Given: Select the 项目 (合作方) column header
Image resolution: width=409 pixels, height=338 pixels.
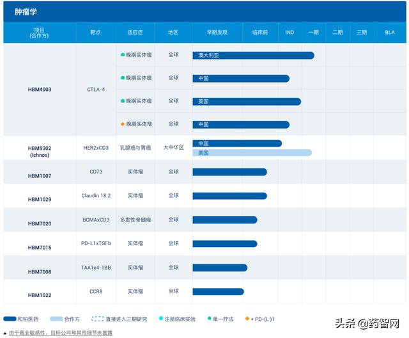Looking at the screenshot, I should coord(39,33).
